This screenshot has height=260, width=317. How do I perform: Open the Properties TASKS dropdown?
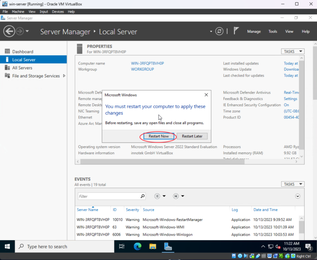pyautogui.click(x=292, y=51)
